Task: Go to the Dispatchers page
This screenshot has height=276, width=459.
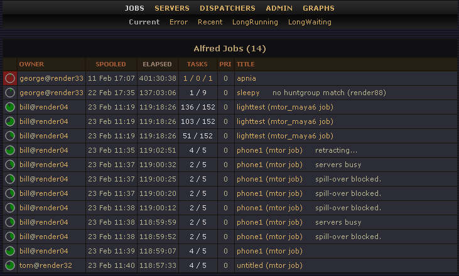Action: 227,9
